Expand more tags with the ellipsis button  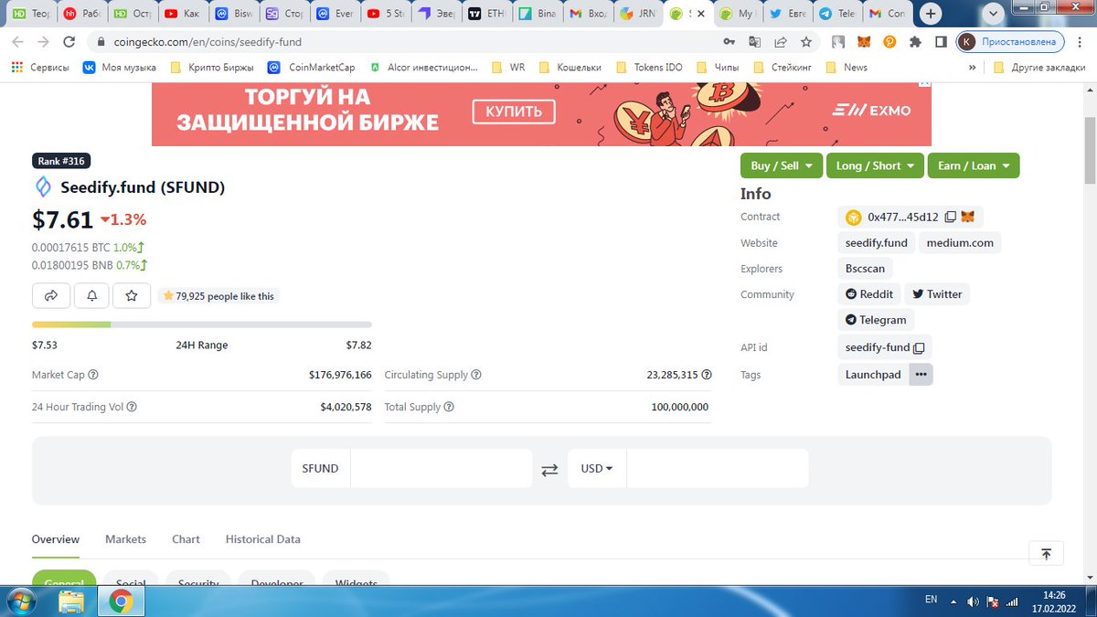pyautogui.click(x=921, y=375)
